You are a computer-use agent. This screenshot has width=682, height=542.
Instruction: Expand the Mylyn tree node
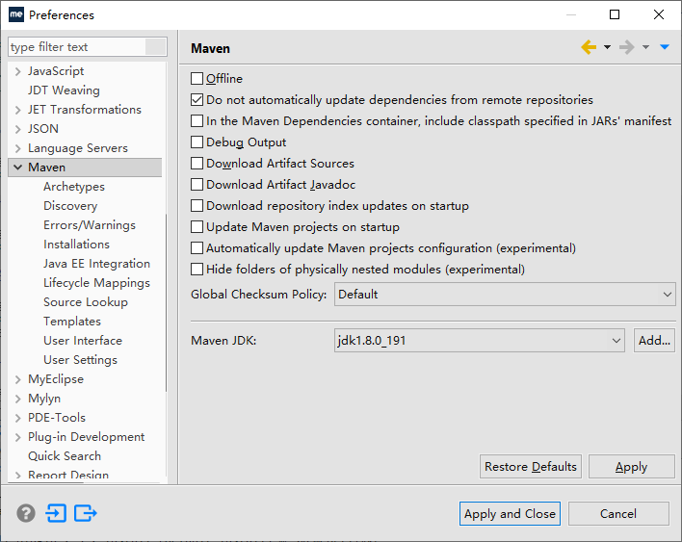click(x=18, y=399)
